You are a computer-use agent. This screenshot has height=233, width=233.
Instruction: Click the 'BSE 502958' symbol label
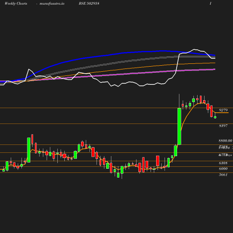point(89,3)
